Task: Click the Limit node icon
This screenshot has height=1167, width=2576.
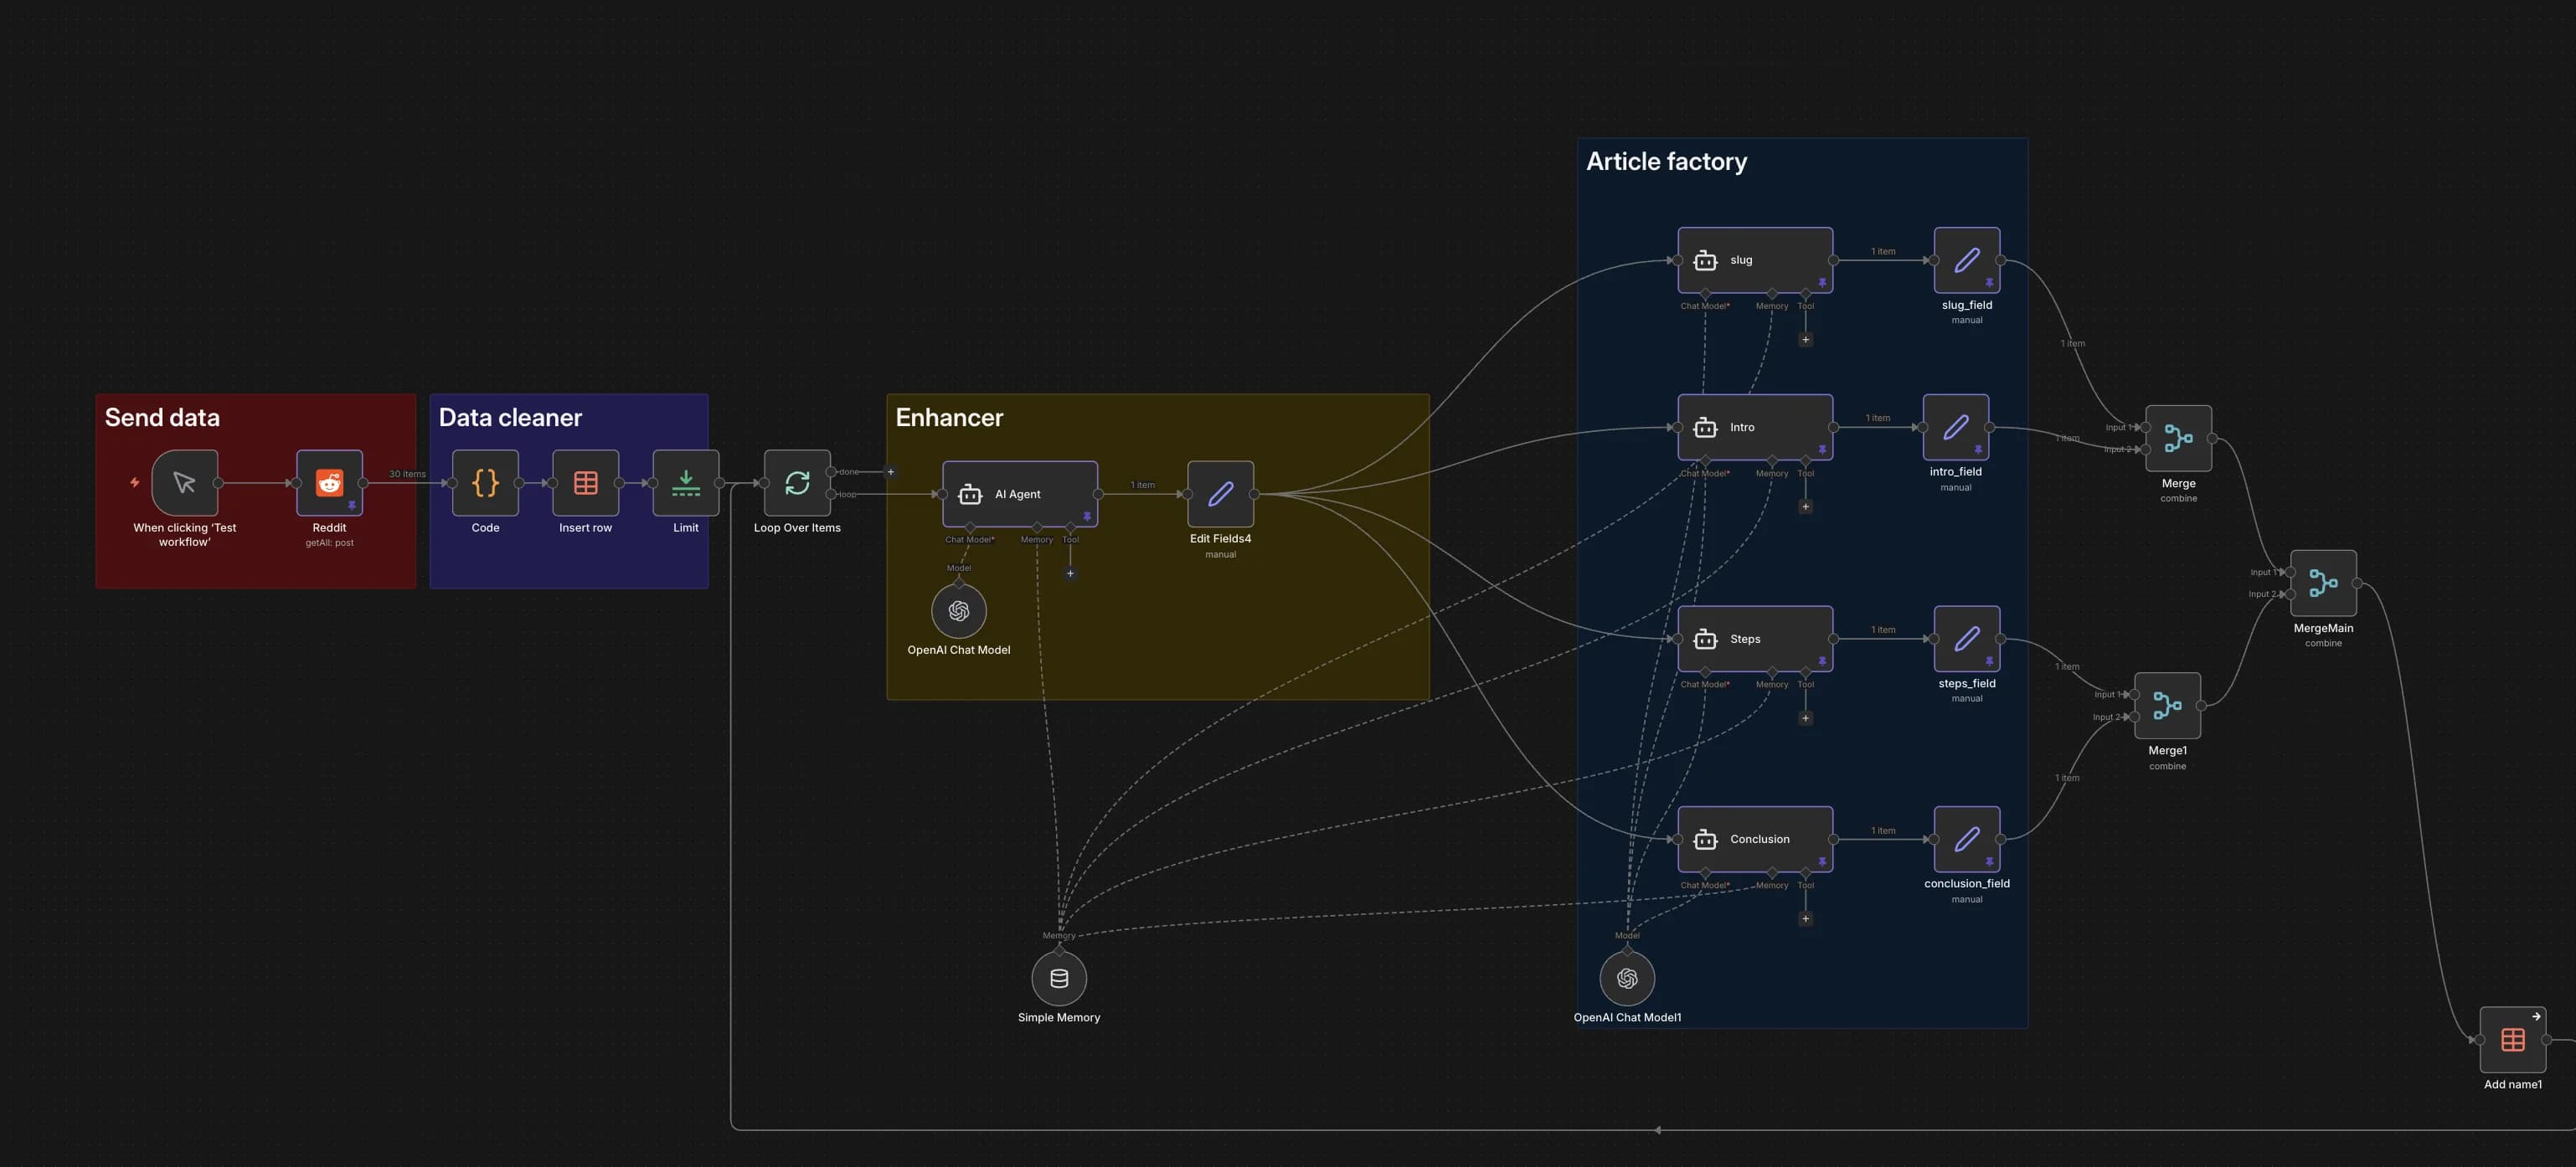Action: pyautogui.click(x=685, y=483)
